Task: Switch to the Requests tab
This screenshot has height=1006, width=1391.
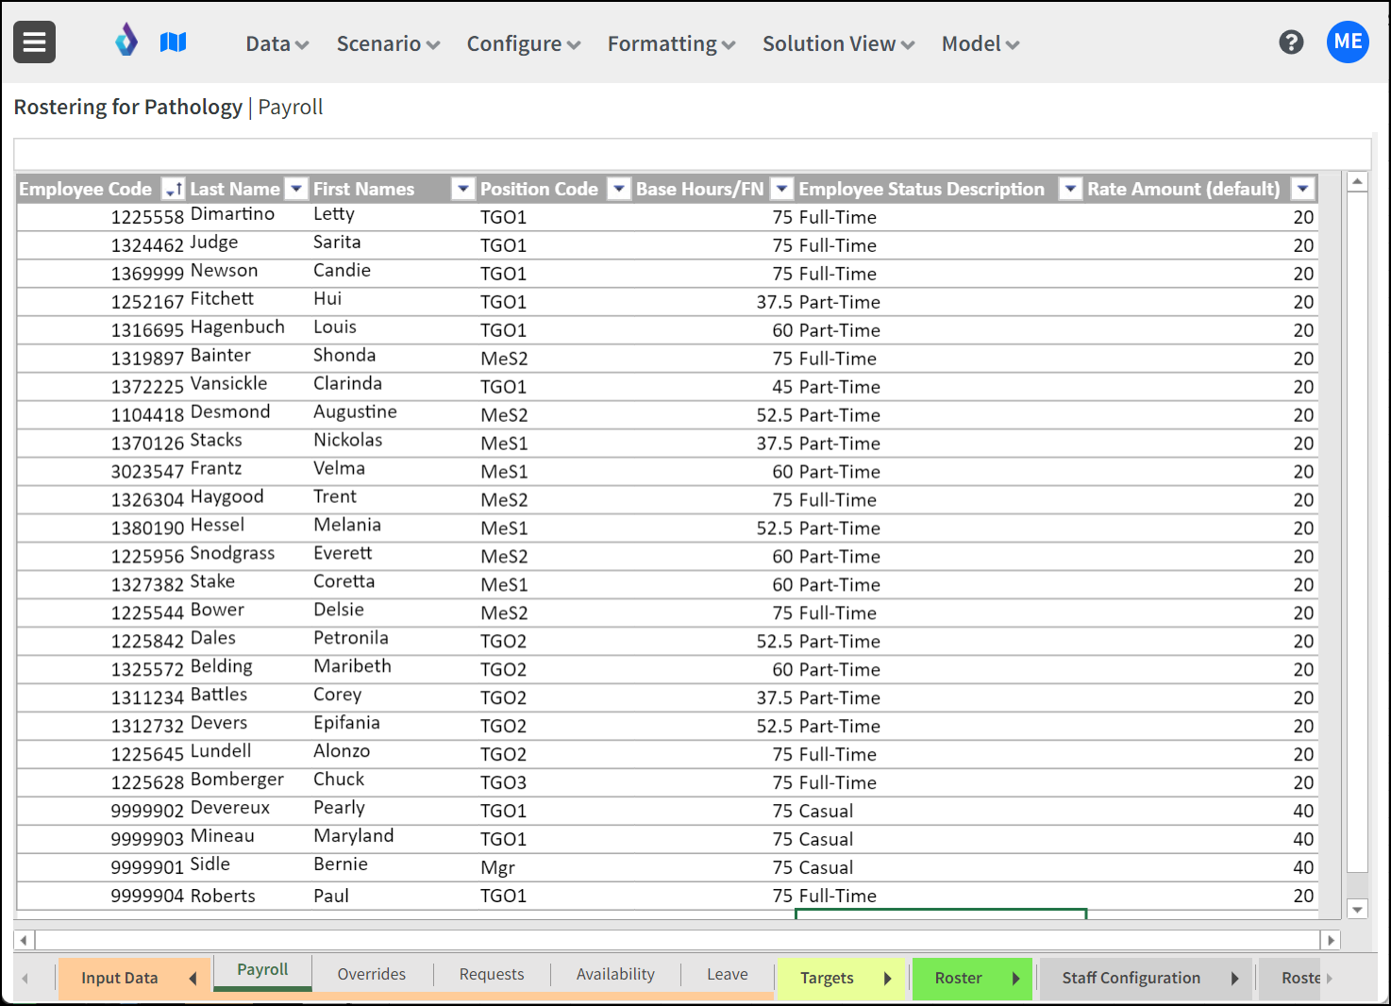Action: 492,974
